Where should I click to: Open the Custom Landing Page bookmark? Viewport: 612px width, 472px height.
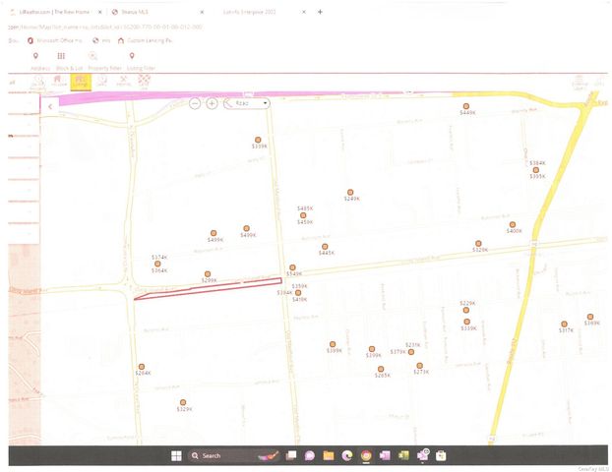[x=148, y=41]
